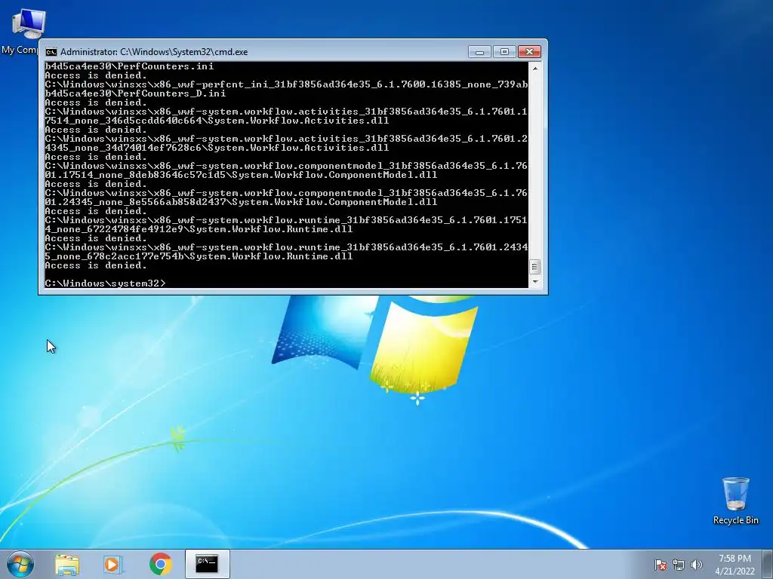Click the b4d5ca4ee30\PerfCounters.ini line
Image resolution: width=773 pixels, height=579 pixels.
[x=129, y=66]
